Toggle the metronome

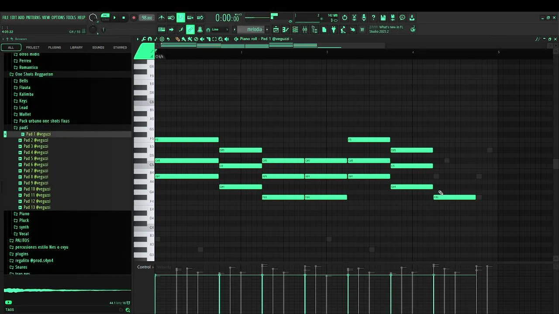162,18
